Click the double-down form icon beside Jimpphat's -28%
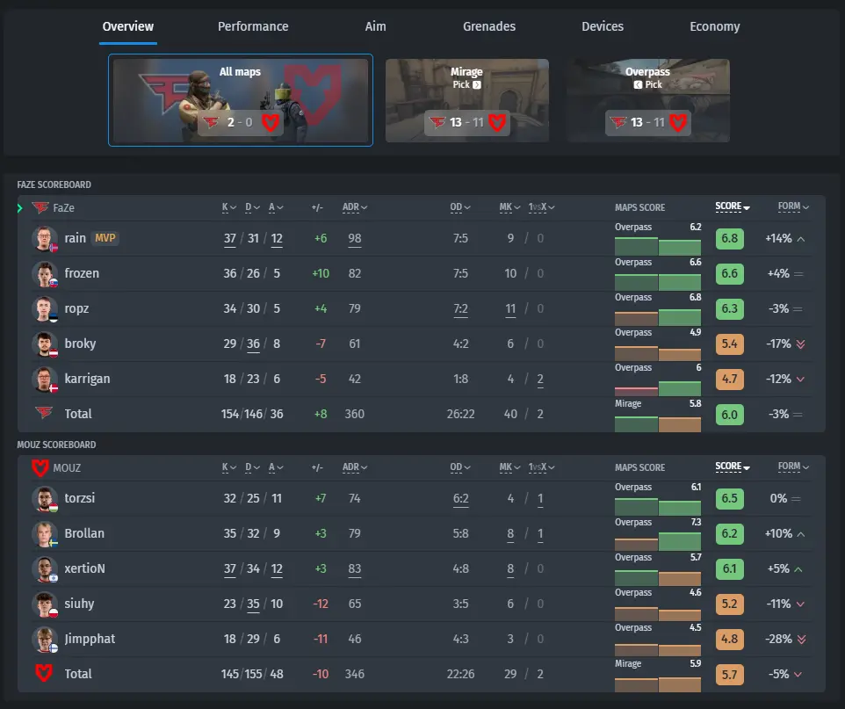The image size is (845, 709). click(x=802, y=639)
